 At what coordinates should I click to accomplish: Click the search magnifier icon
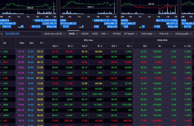tap(2, 34)
